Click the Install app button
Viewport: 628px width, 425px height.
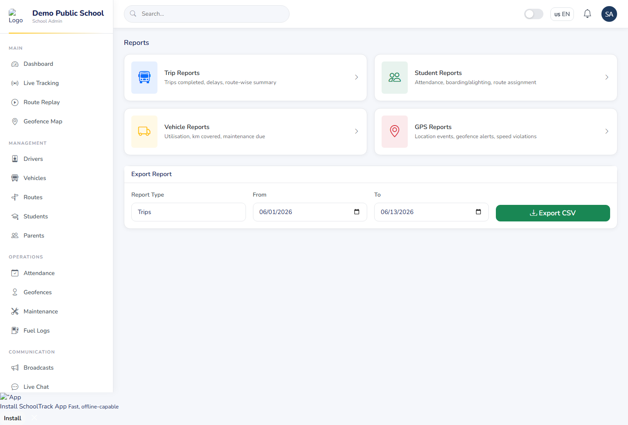coord(13,418)
